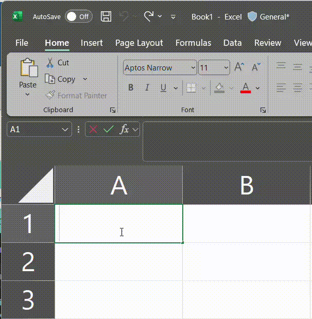Screen dimensions: 312x319
Task: Click the Save floppy disk icon
Action: (x=106, y=16)
